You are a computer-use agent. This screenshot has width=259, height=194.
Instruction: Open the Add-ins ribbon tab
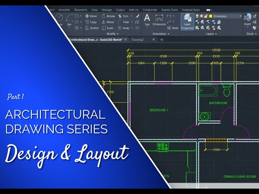point(134,10)
